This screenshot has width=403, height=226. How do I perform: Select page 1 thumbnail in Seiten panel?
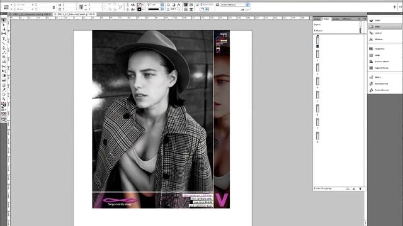[317, 40]
